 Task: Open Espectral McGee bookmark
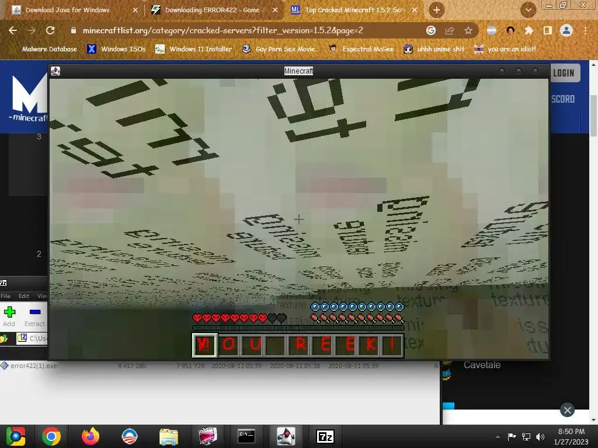[361, 49]
